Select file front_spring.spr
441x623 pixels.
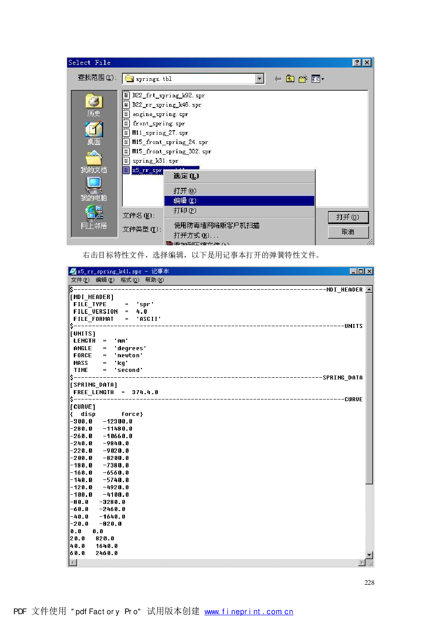coord(154,123)
